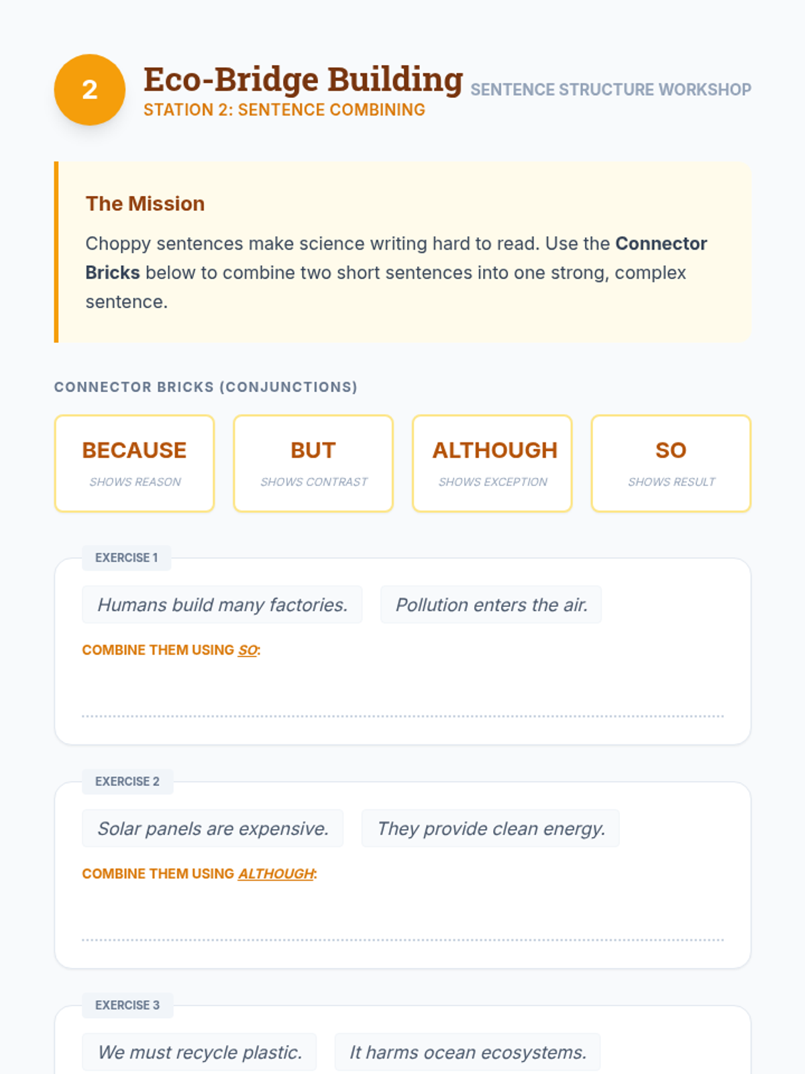Click the Eco-Bridge Building title
The width and height of the screenshot is (805, 1074).
click(x=303, y=80)
